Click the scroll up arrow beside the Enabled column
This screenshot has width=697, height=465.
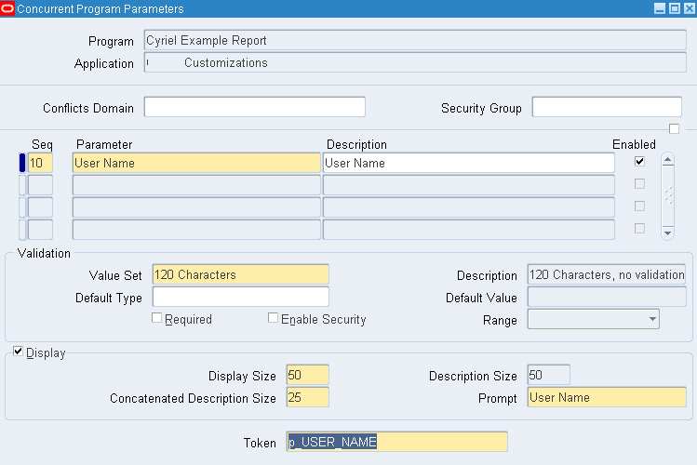(666, 159)
